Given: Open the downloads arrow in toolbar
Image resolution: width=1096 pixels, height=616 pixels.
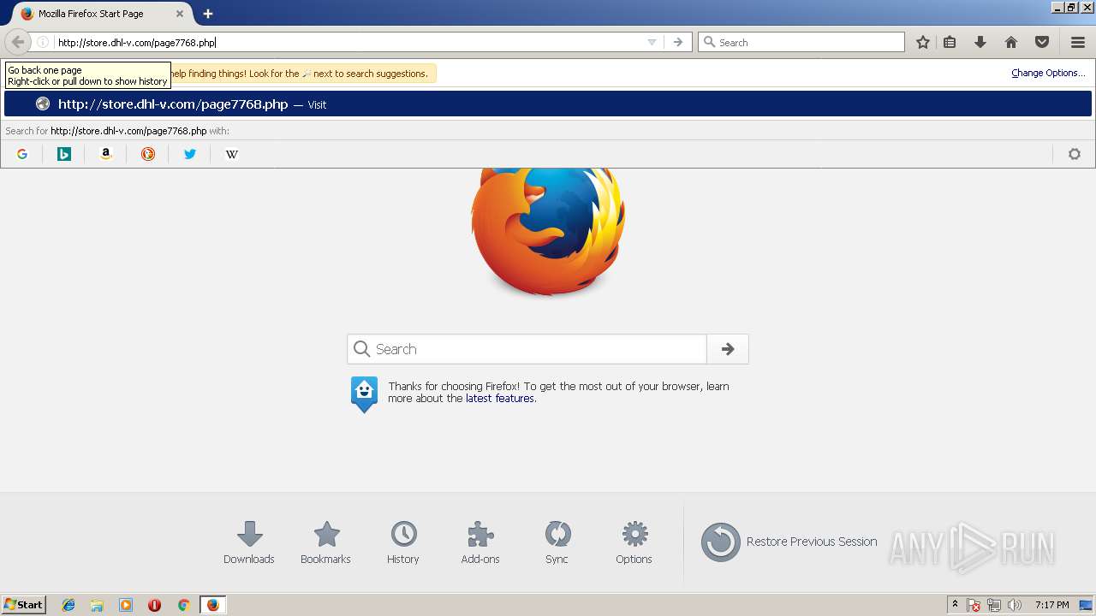Looking at the screenshot, I should point(980,42).
